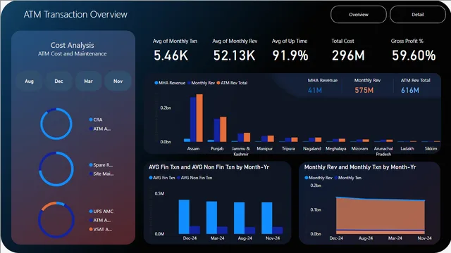Click the VSAT A... legend entry
This screenshot has width=451, height=253.
[100, 229]
